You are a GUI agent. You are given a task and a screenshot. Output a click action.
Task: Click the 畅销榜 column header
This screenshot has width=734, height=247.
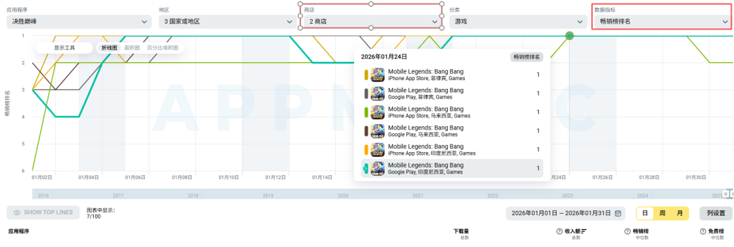(x=640, y=231)
